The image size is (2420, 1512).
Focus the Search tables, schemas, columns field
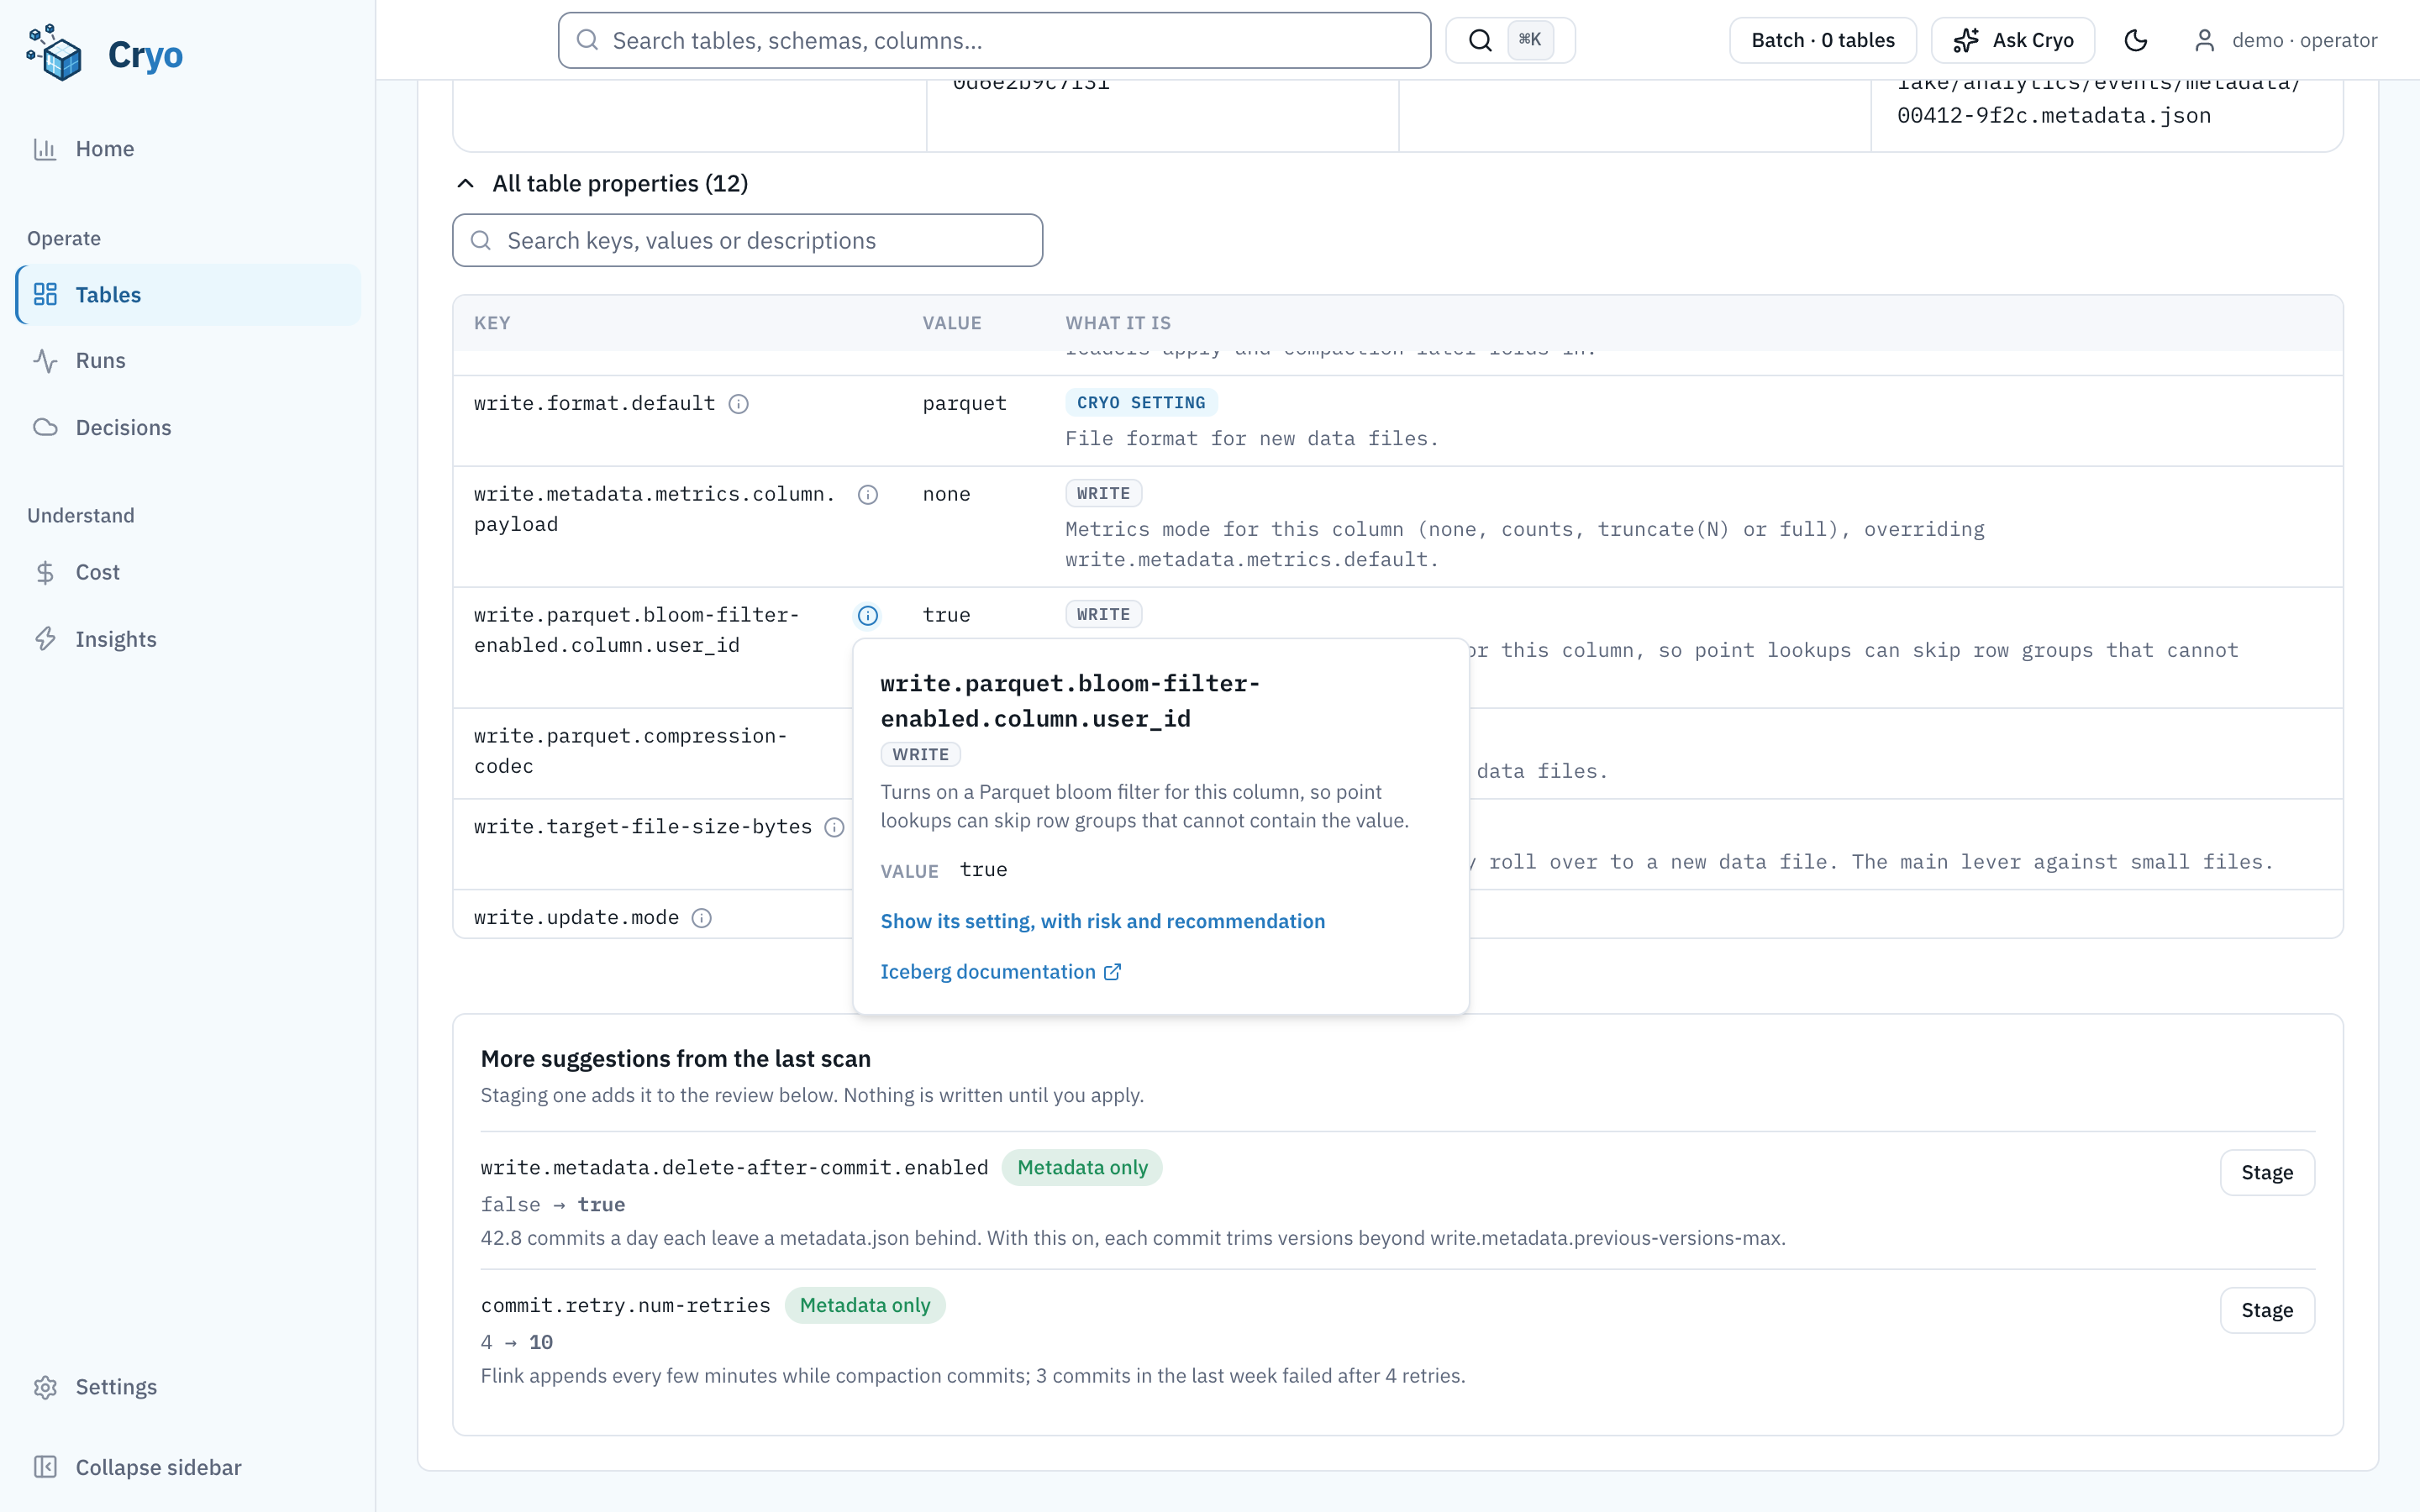pyautogui.click(x=994, y=40)
